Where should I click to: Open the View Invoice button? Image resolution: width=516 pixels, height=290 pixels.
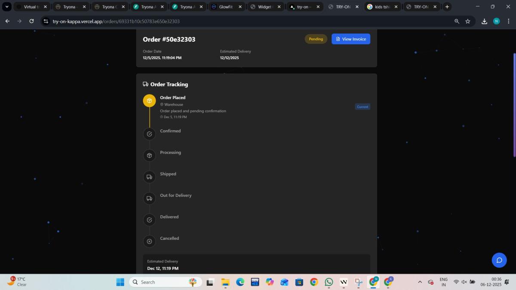pyautogui.click(x=350, y=39)
